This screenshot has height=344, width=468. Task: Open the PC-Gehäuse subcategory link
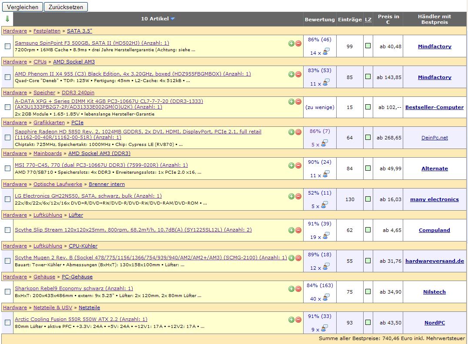click(77, 277)
